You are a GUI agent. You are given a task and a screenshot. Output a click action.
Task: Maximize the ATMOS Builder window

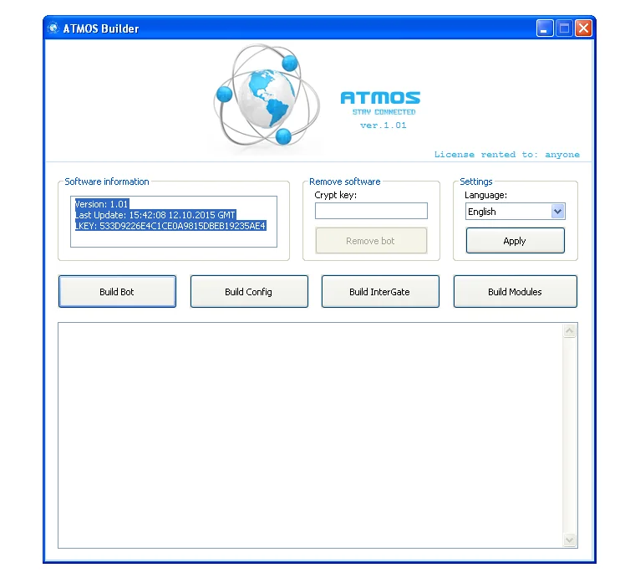[x=564, y=28]
